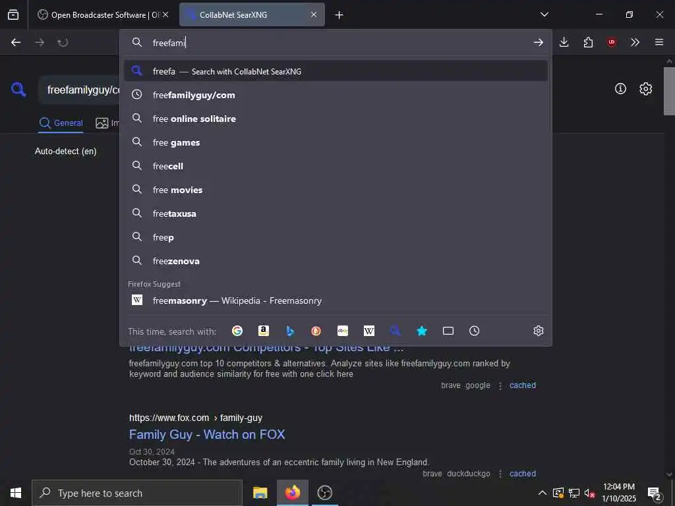Go back to previous page

point(16,42)
